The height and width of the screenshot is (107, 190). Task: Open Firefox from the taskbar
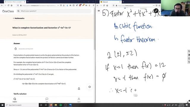pos(51,105)
